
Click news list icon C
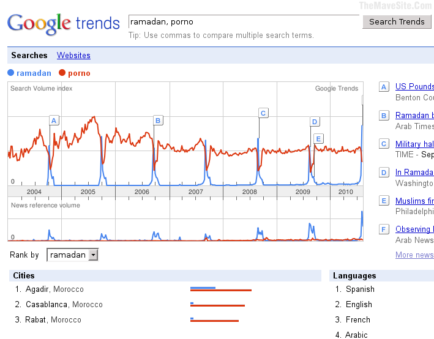pos(384,144)
